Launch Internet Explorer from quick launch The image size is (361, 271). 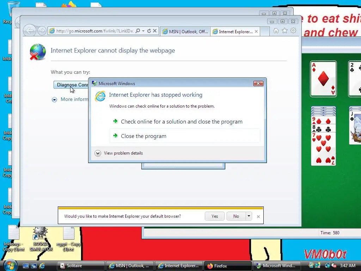(x=42, y=266)
